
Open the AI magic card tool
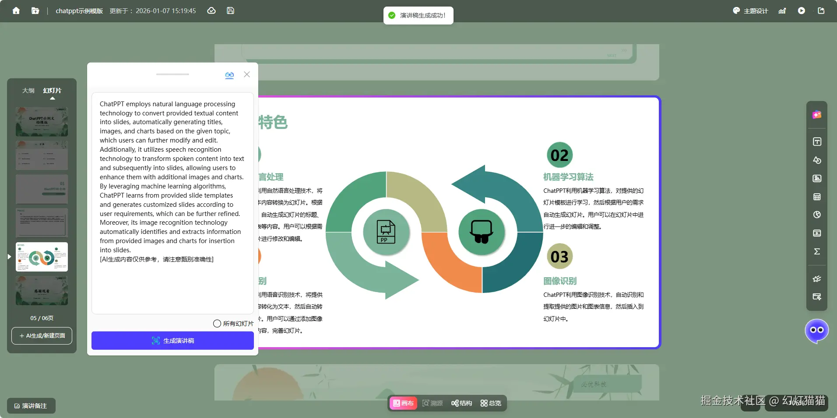coord(817,115)
